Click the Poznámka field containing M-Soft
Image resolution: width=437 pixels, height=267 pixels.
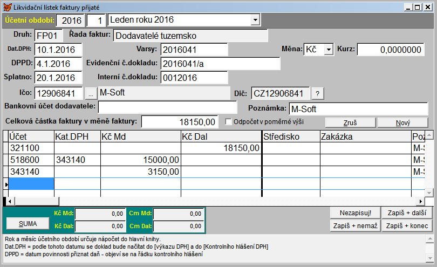pyautogui.click(x=358, y=109)
